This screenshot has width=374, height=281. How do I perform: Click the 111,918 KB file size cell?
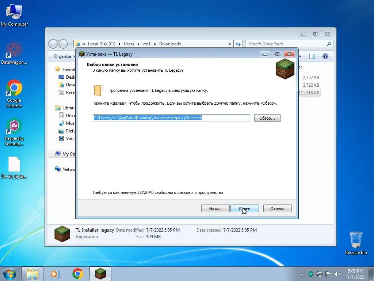point(309,93)
